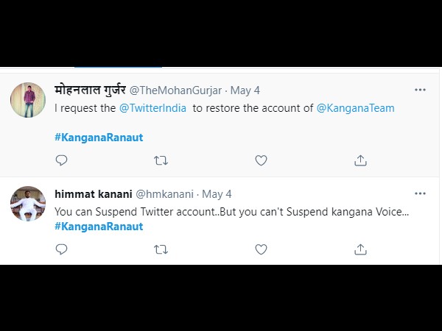The height and width of the screenshot is (331, 442).
Task: Retweet the TheMohanGurjar tweet
Action: pos(161,160)
